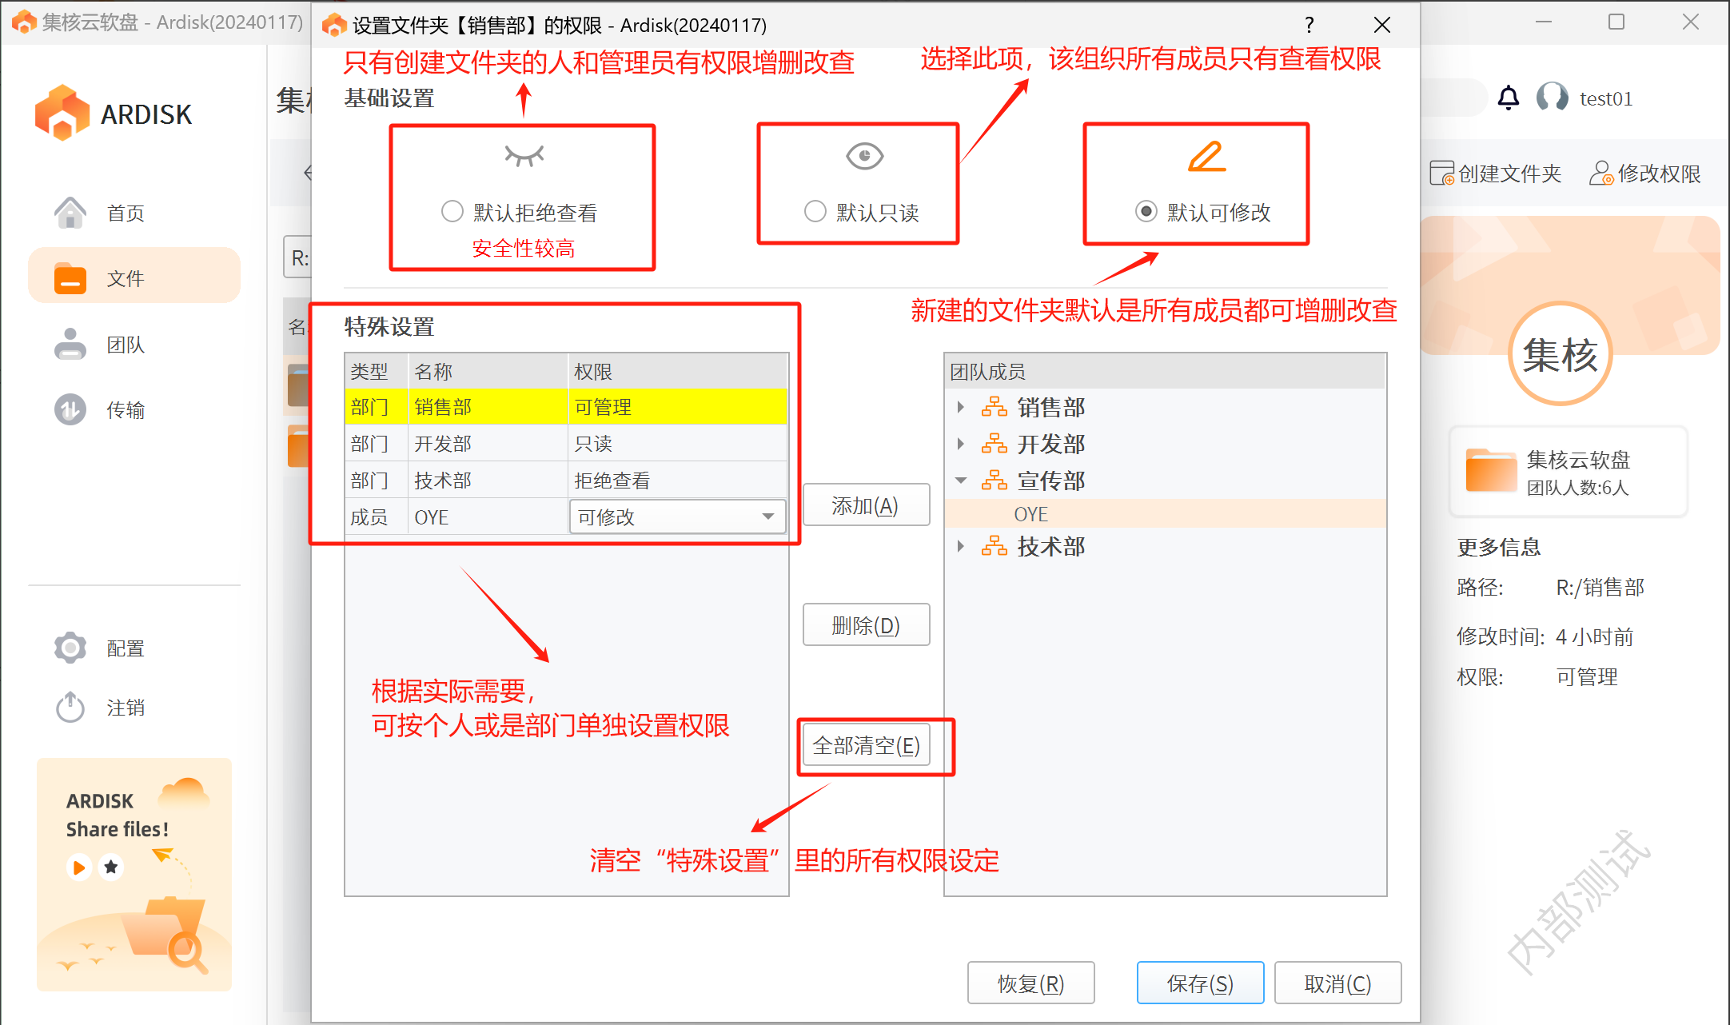The image size is (1730, 1025).
Task: Open the 可修改 permission dropdown for OYE
Action: point(767,516)
